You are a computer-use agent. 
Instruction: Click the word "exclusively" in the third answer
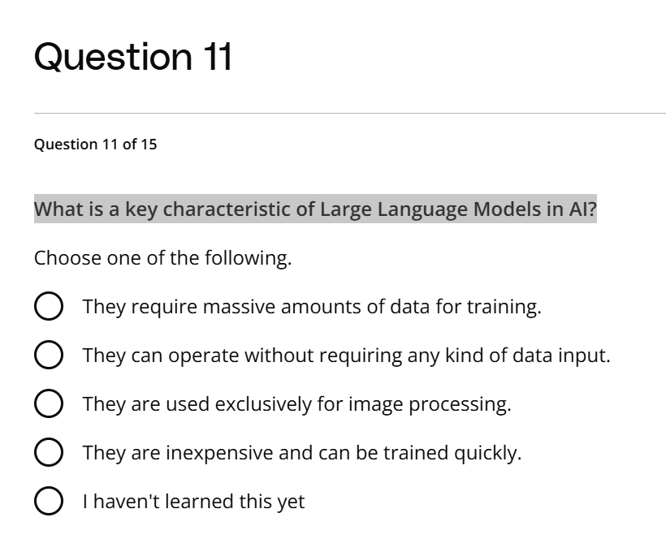click(263, 404)
